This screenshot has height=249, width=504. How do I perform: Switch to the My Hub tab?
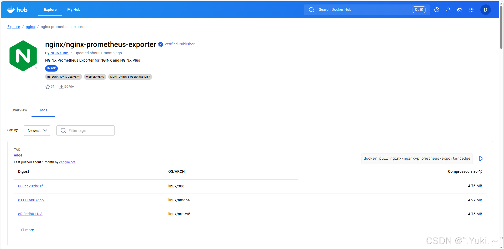click(x=74, y=9)
